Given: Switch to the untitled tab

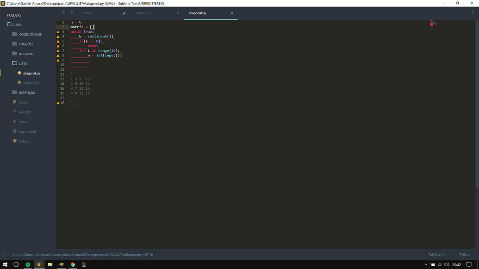Looking at the screenshot, I should tap(87, 13).
